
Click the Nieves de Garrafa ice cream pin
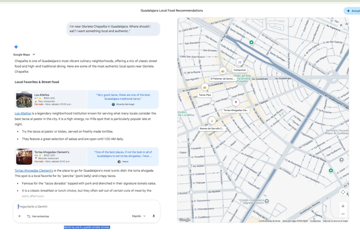click(212, 121)
